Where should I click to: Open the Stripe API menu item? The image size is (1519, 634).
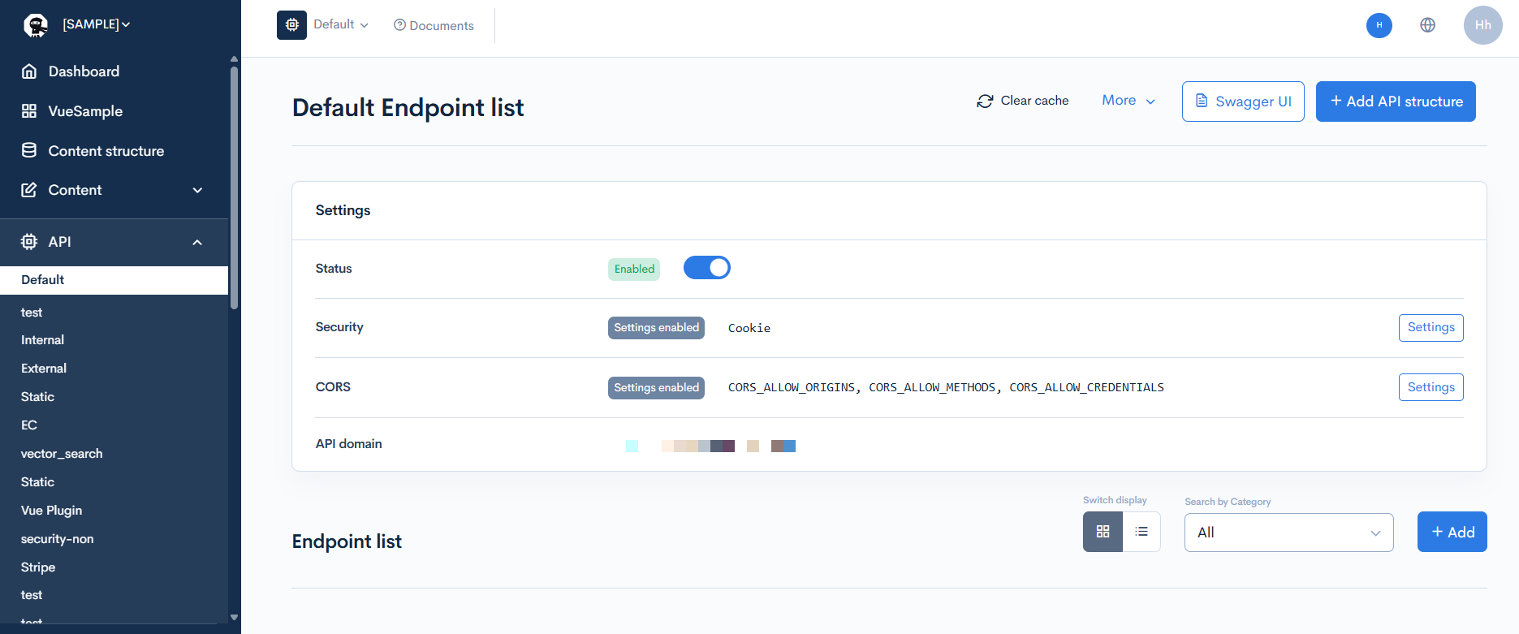point(38,567)
